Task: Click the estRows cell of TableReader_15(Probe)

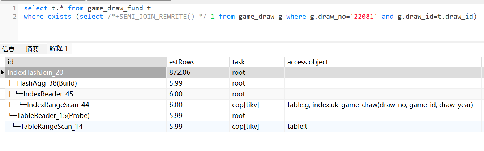Action: (x=198, y=115)
